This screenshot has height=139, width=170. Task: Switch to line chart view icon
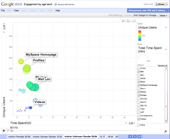[134, 21]
